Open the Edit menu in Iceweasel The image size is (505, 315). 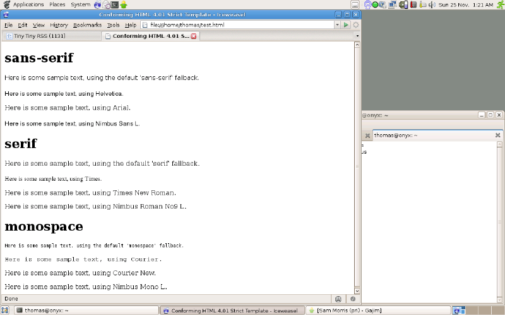pos(23,25)
